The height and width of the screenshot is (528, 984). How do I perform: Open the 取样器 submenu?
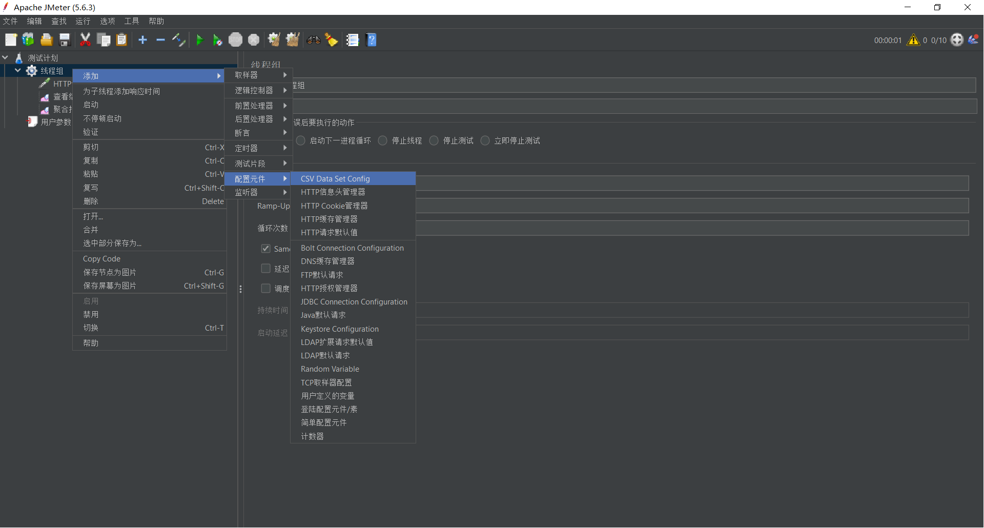point(259,75)
